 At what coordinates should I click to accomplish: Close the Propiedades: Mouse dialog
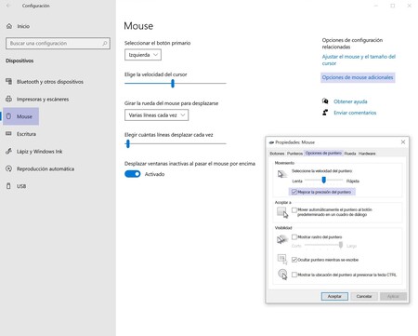403,142
